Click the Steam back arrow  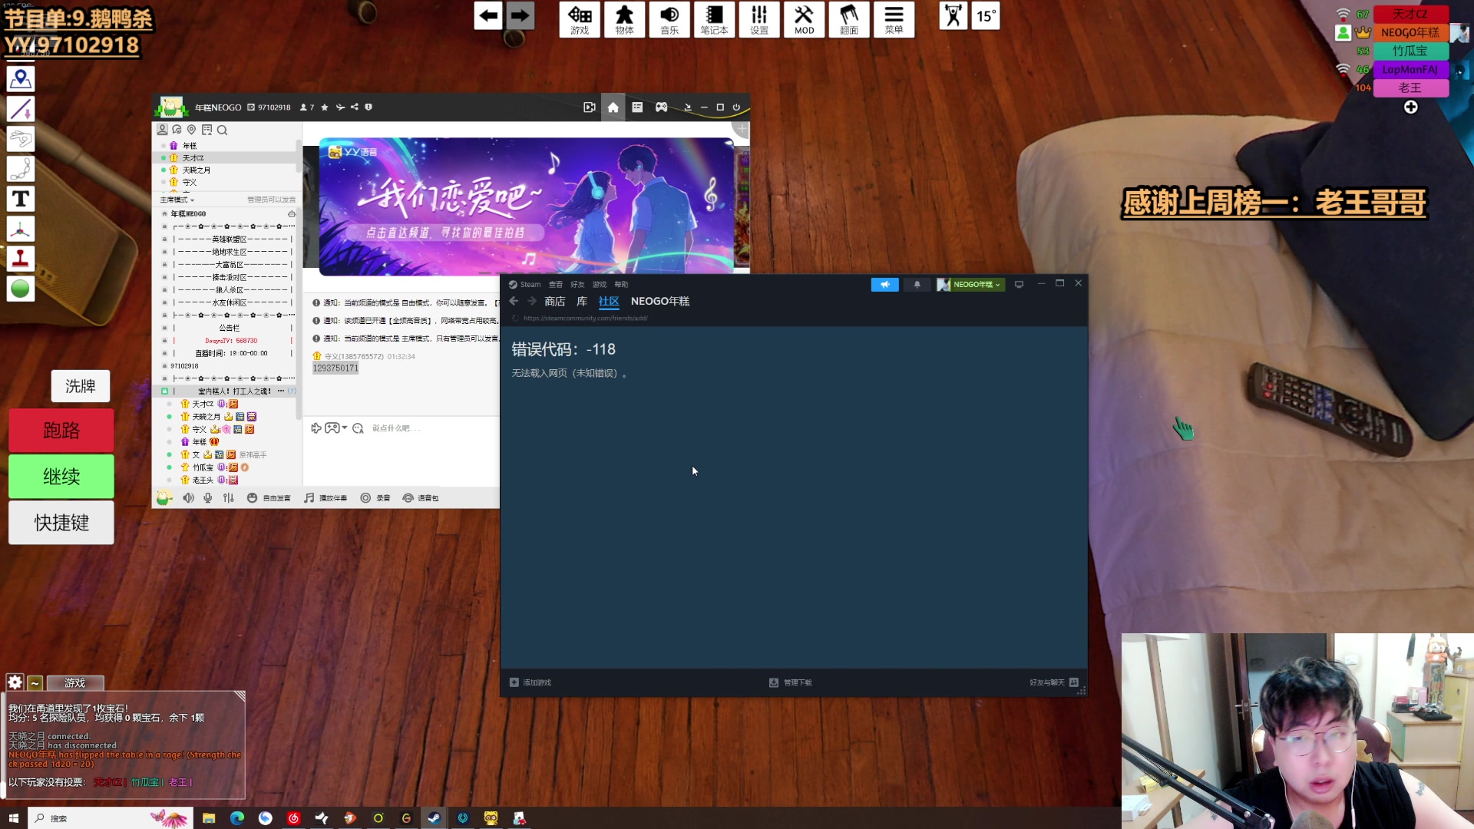click(514, 302)
